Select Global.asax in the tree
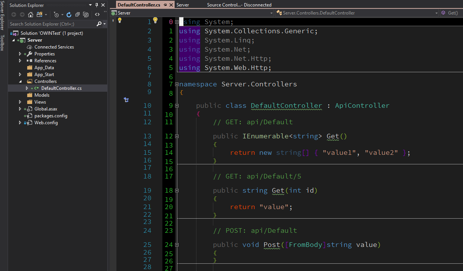The height and width of the screenshot is (271, 463). [x=46, y=109]
